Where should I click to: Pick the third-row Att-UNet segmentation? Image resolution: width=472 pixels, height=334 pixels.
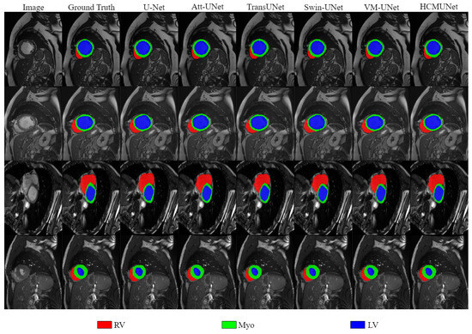click(208, 197)
